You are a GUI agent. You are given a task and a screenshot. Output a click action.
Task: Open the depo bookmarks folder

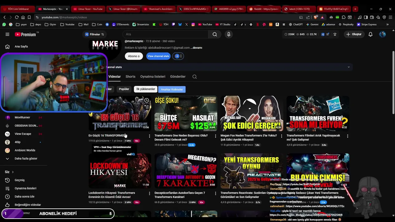click(x=35, y=24)
